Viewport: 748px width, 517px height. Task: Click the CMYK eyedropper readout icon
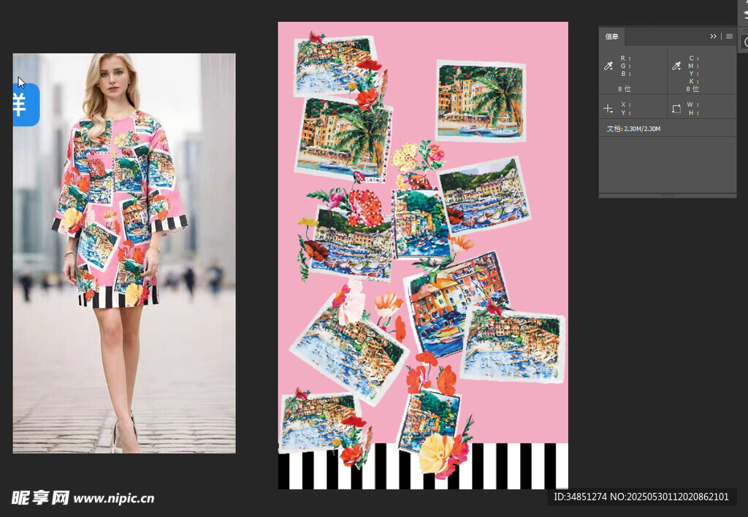point(676,66)
